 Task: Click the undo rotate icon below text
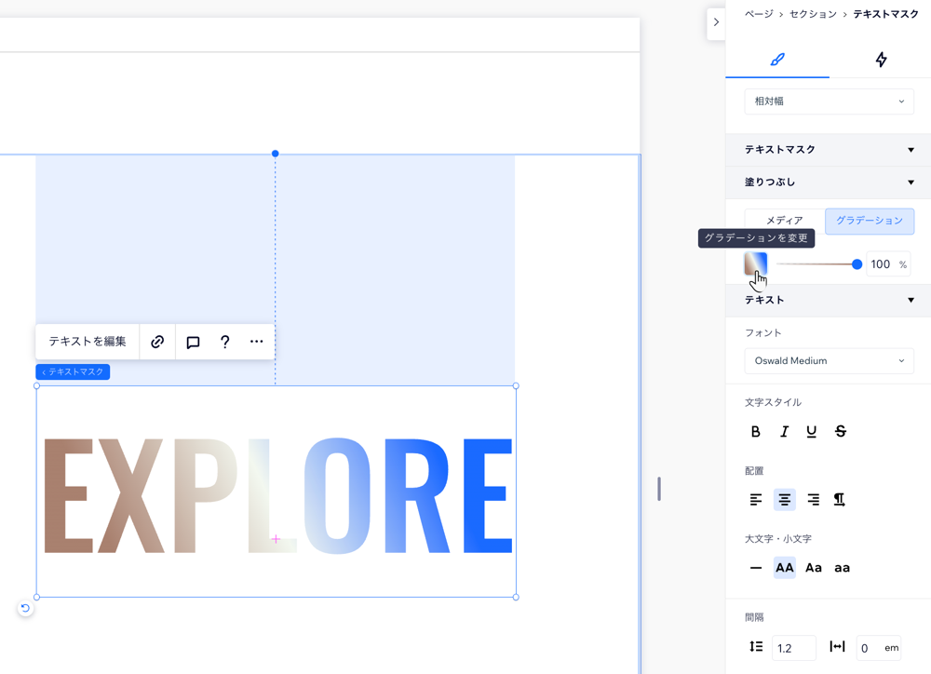(25, 608)
